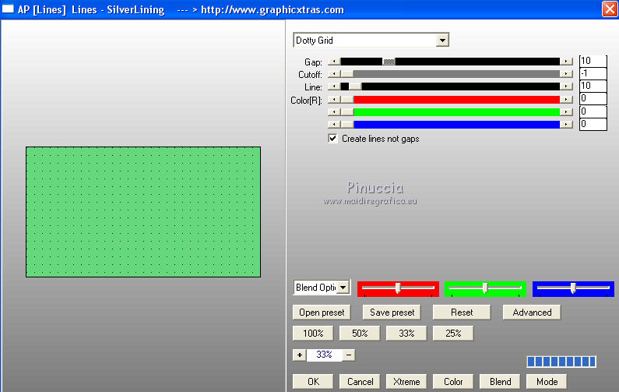Close the AP Lines dialog window

click(610, 9)
